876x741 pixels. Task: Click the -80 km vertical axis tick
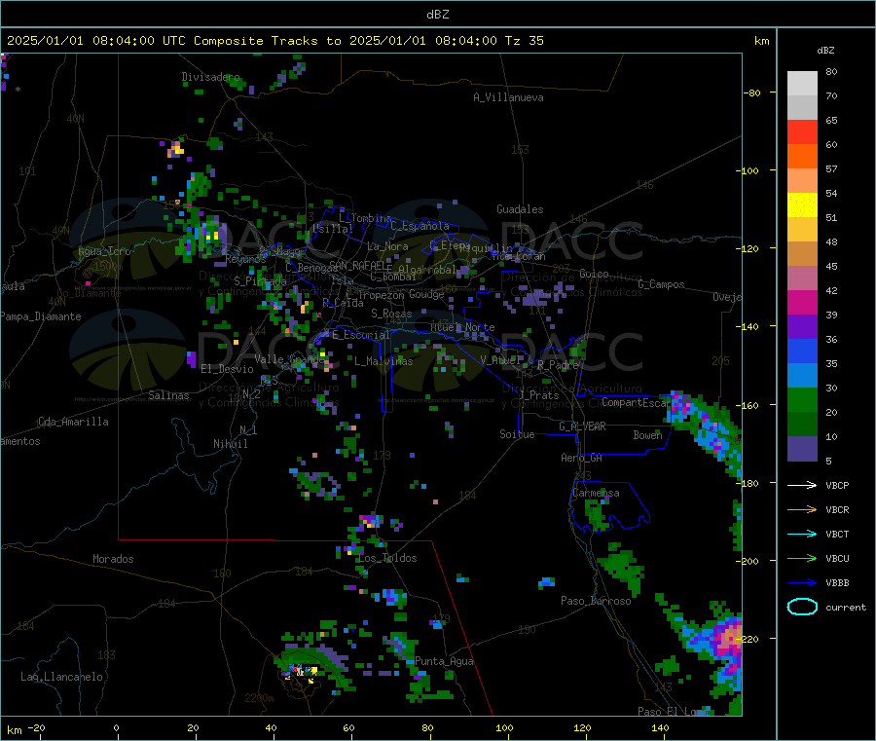coord(751,93)
